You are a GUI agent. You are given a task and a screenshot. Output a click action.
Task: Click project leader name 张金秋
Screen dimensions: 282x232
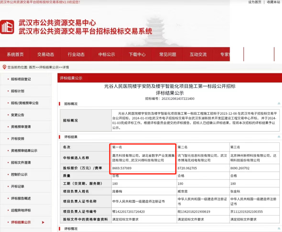click(235, 191)
